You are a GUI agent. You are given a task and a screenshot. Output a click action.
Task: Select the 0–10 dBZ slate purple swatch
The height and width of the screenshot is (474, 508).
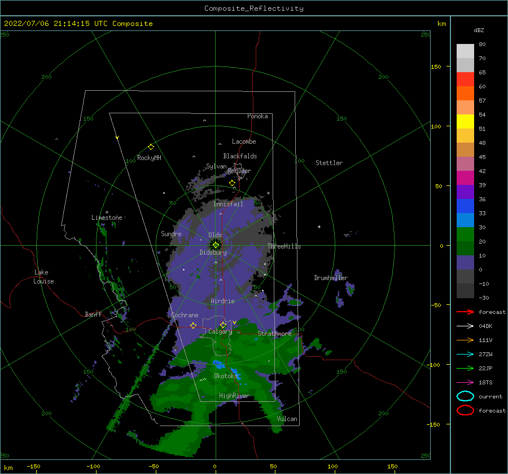point(465,262)
